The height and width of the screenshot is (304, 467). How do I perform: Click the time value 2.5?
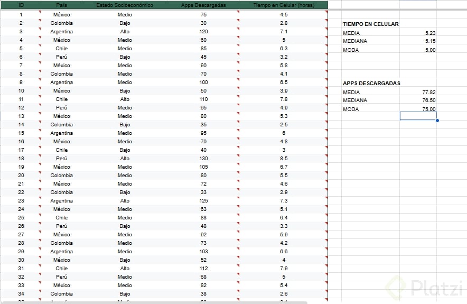pos(284,125)
